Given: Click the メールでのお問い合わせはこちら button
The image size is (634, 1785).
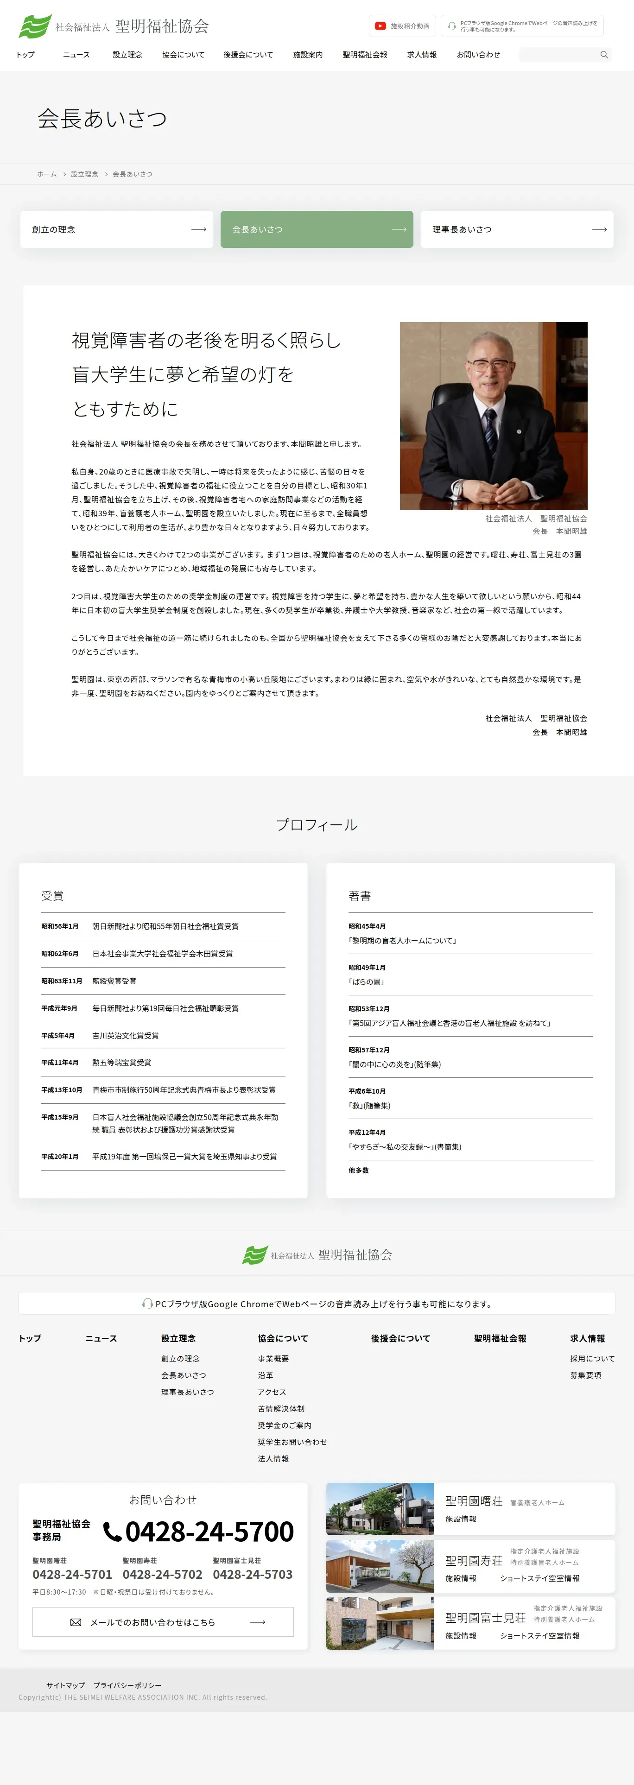Looking at the screenshot, I should (163, 1622).
